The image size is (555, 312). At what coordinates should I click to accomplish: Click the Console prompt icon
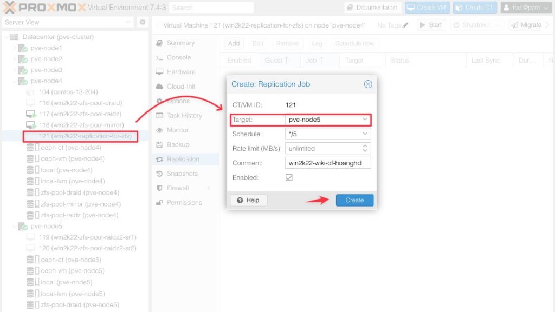coord(159,57)
